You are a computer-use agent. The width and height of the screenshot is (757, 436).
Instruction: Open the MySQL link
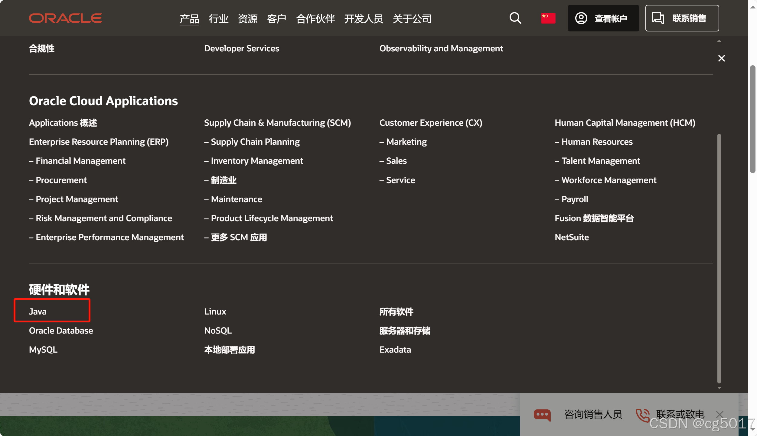tap(43, 350)
